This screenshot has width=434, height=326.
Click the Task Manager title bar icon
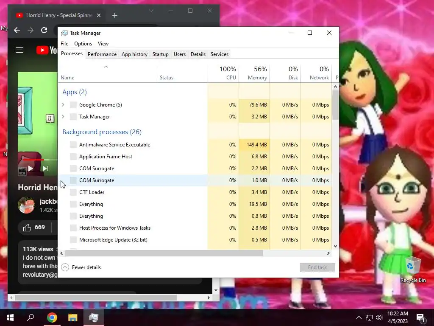64,33
